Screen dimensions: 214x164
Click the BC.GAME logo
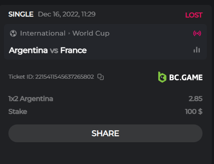180,77
